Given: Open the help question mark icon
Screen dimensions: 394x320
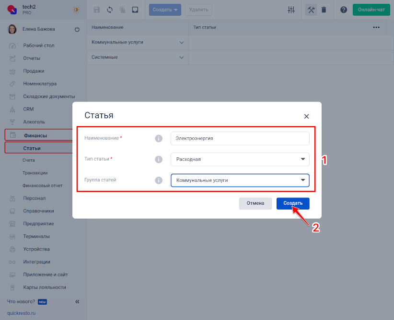Looking at the screenshot, I should [x=344, y=10].
